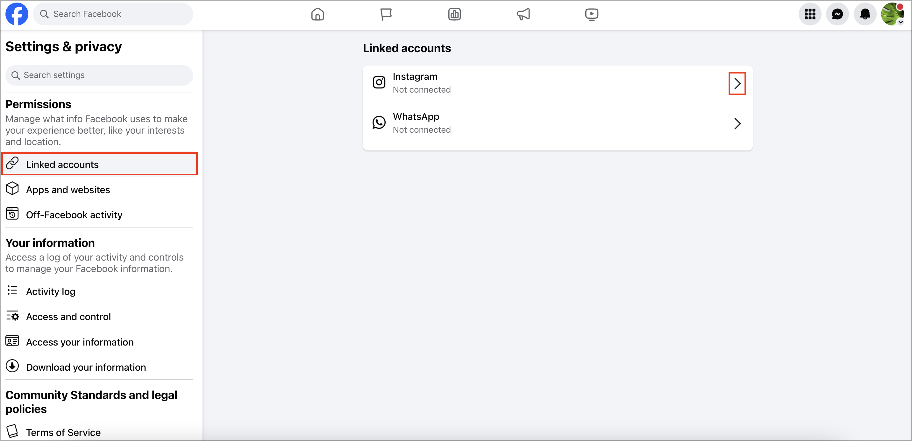912x441 pixels.
Task: Open Off-Facebook activity
Action: [99, 215]
